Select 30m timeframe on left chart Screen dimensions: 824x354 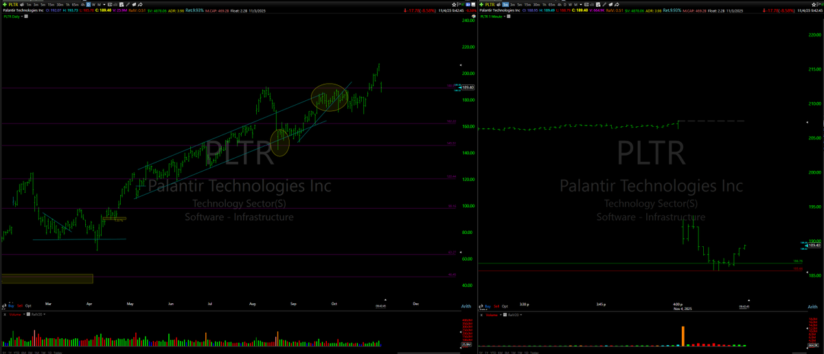60,4
